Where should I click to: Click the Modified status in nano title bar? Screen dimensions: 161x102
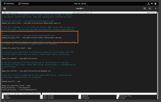pyautogui.click(x=151, y=13)
